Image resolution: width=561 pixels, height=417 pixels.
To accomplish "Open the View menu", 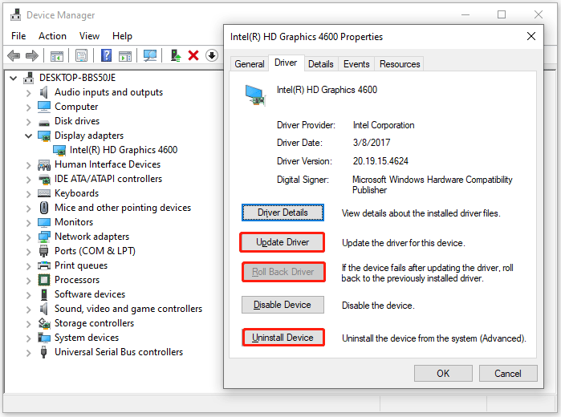I will click(x=89, y=36).
